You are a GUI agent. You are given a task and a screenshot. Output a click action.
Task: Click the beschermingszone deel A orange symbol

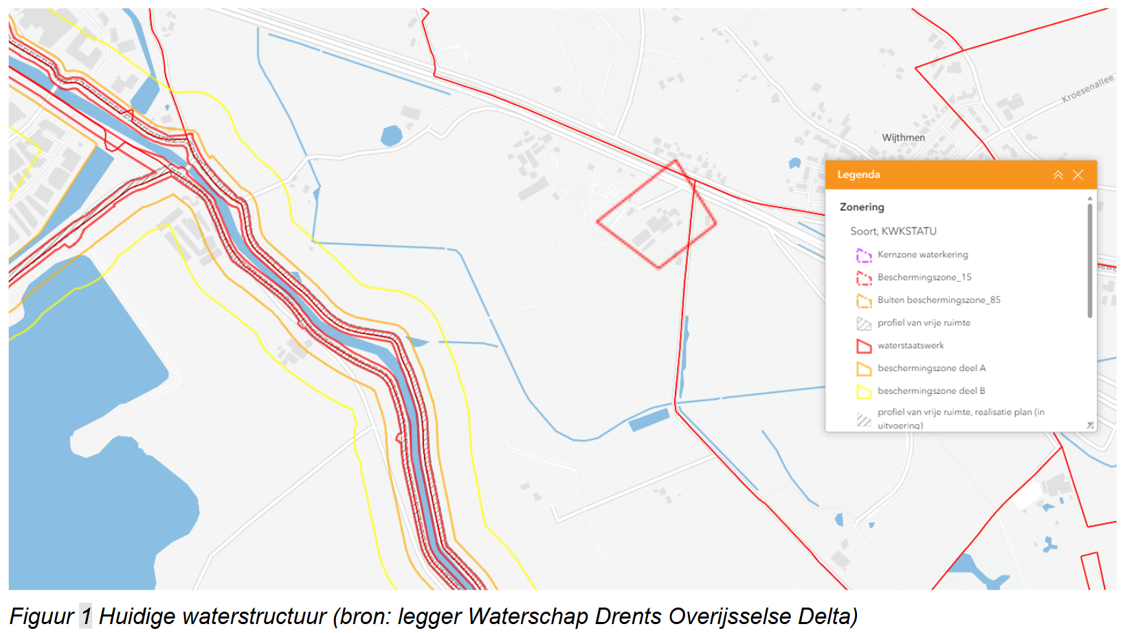pyautogui.click(x=864, y=368)
